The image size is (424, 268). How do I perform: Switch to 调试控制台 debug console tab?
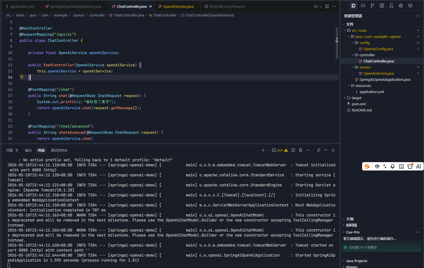pyautogui.click(x=59, y=150)
